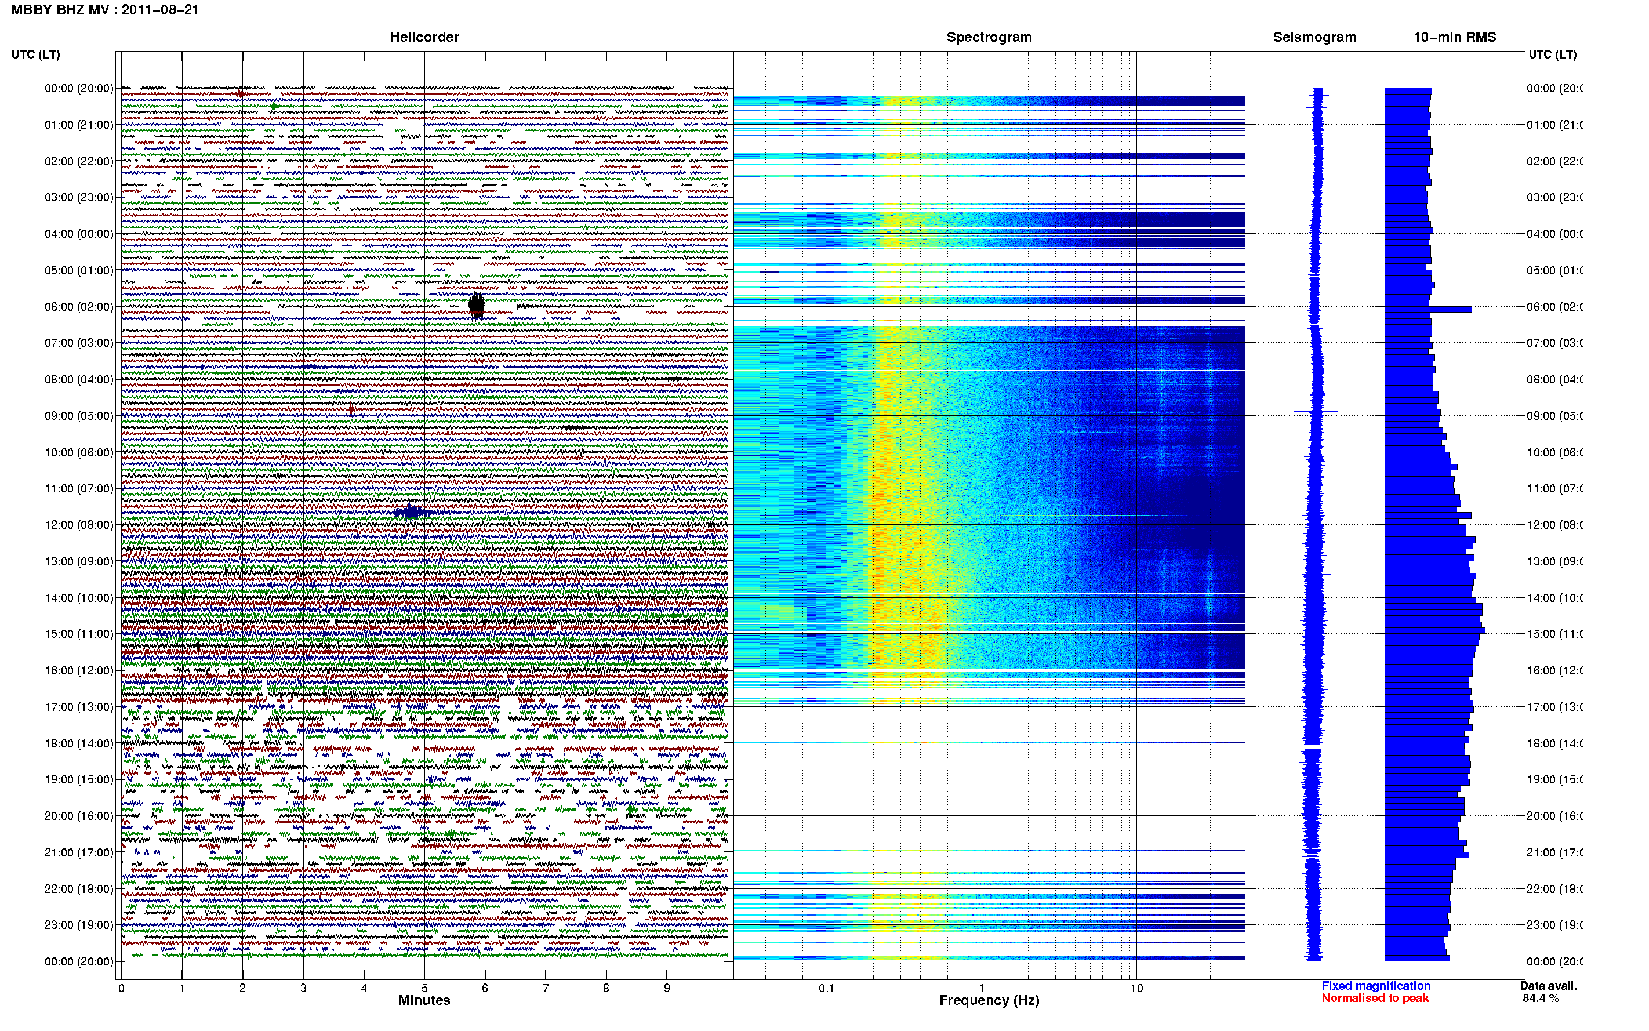Click the '20:00 (16:00)' label on the left axis
Image resolution: width=1649 pixels, height=1031 pixels.
pos(79,816)
